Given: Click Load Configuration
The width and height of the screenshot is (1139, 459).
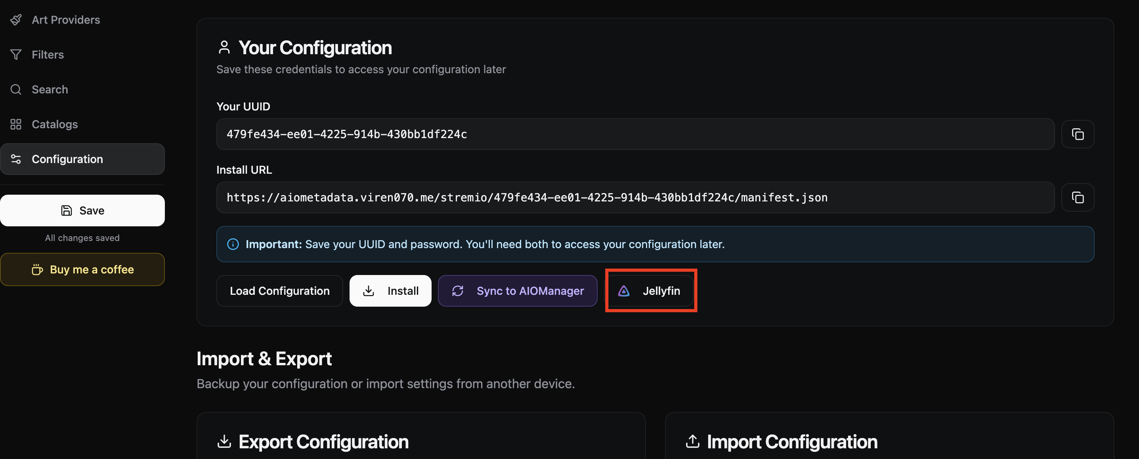Looking at the screenshot, I should pyautogui.click(x=279, y=291).
